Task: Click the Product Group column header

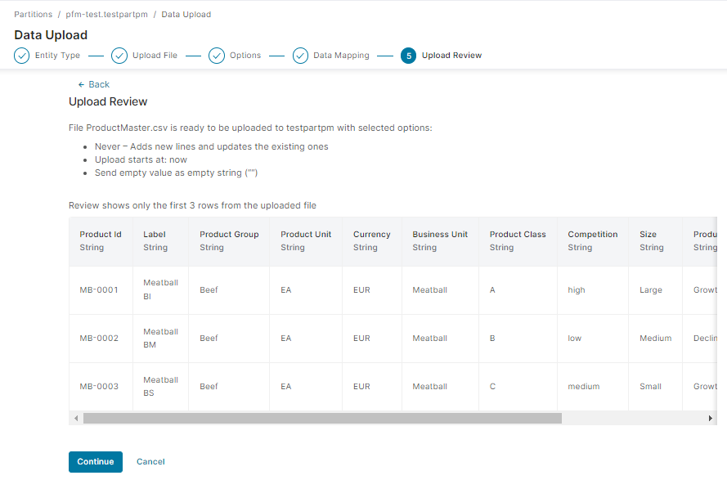Action: point(229,235)
